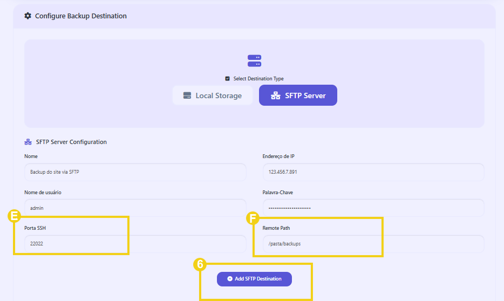Viewport: 504px width, 301px height.
Task: Click the yellow E marker badge
Action: pyautogui.click(x=14, y=217)
